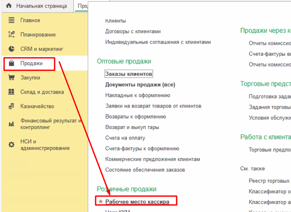The width and height of the screenshot is (291, 212).
Task: Click the Продажи shopping bag icon
Action: (11, 63)
